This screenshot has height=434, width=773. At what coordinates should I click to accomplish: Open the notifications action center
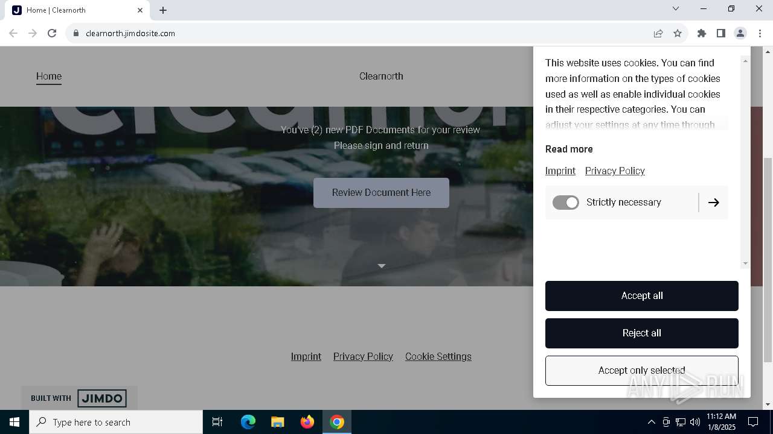click(x=753, y=422)
